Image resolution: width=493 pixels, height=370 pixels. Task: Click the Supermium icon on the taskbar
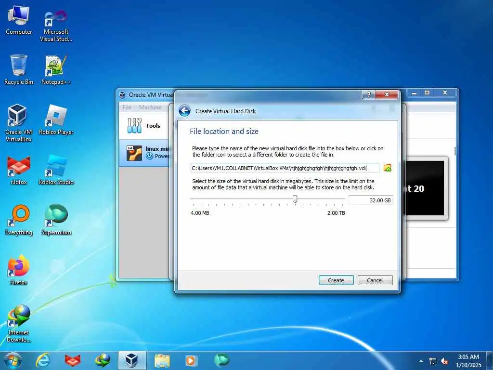click(221, 360)
